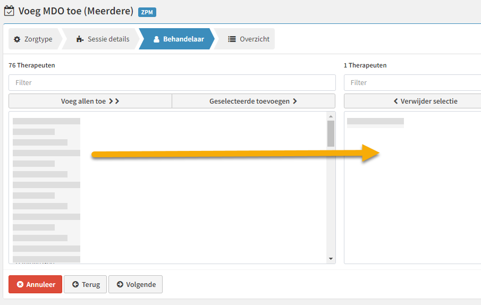This screenshot has width=481, height=305.
Task: Click double chevron in Voeg allen toe
Action: pos(114,101)
